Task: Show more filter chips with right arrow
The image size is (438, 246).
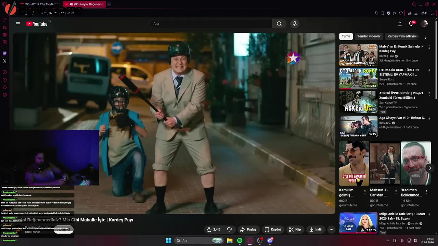Action: point(425,38)
